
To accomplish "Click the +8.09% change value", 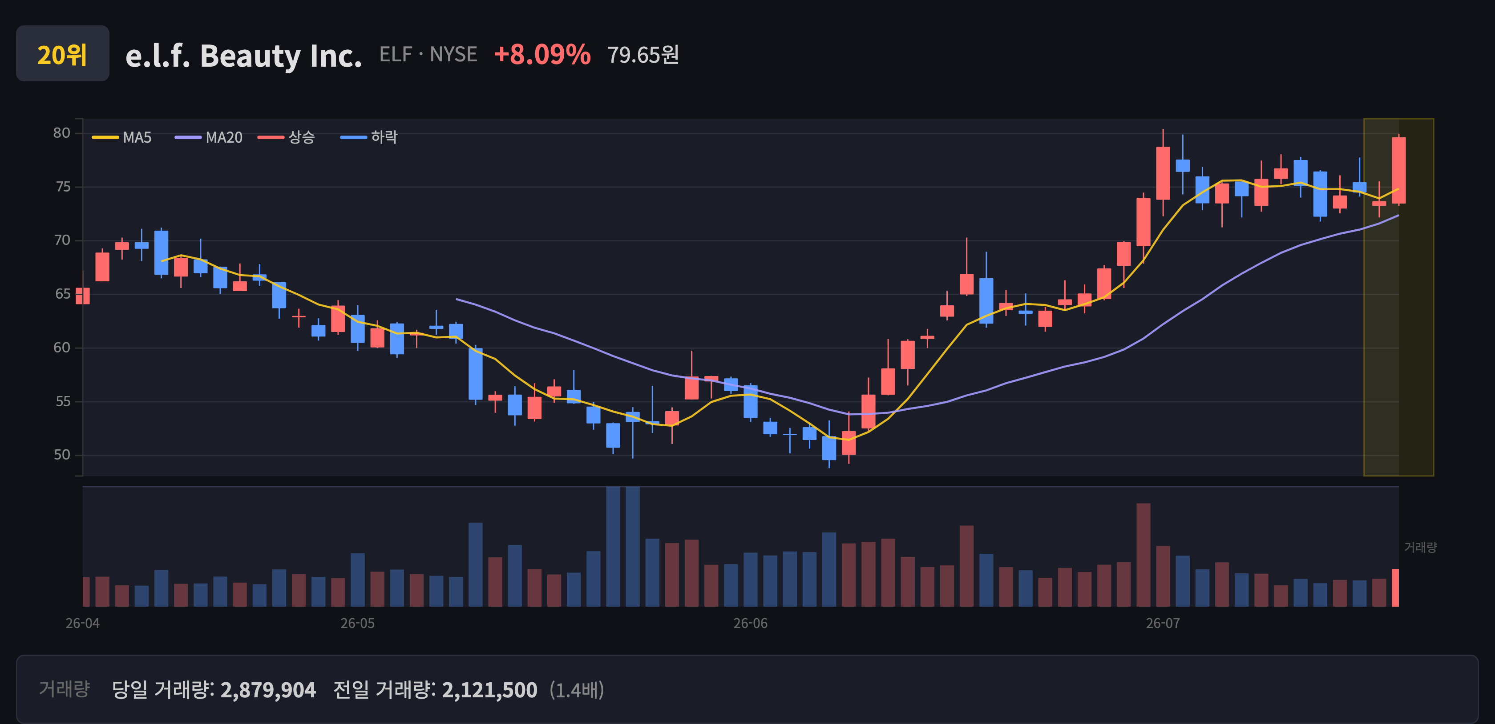I will click(x=542, y=55).
